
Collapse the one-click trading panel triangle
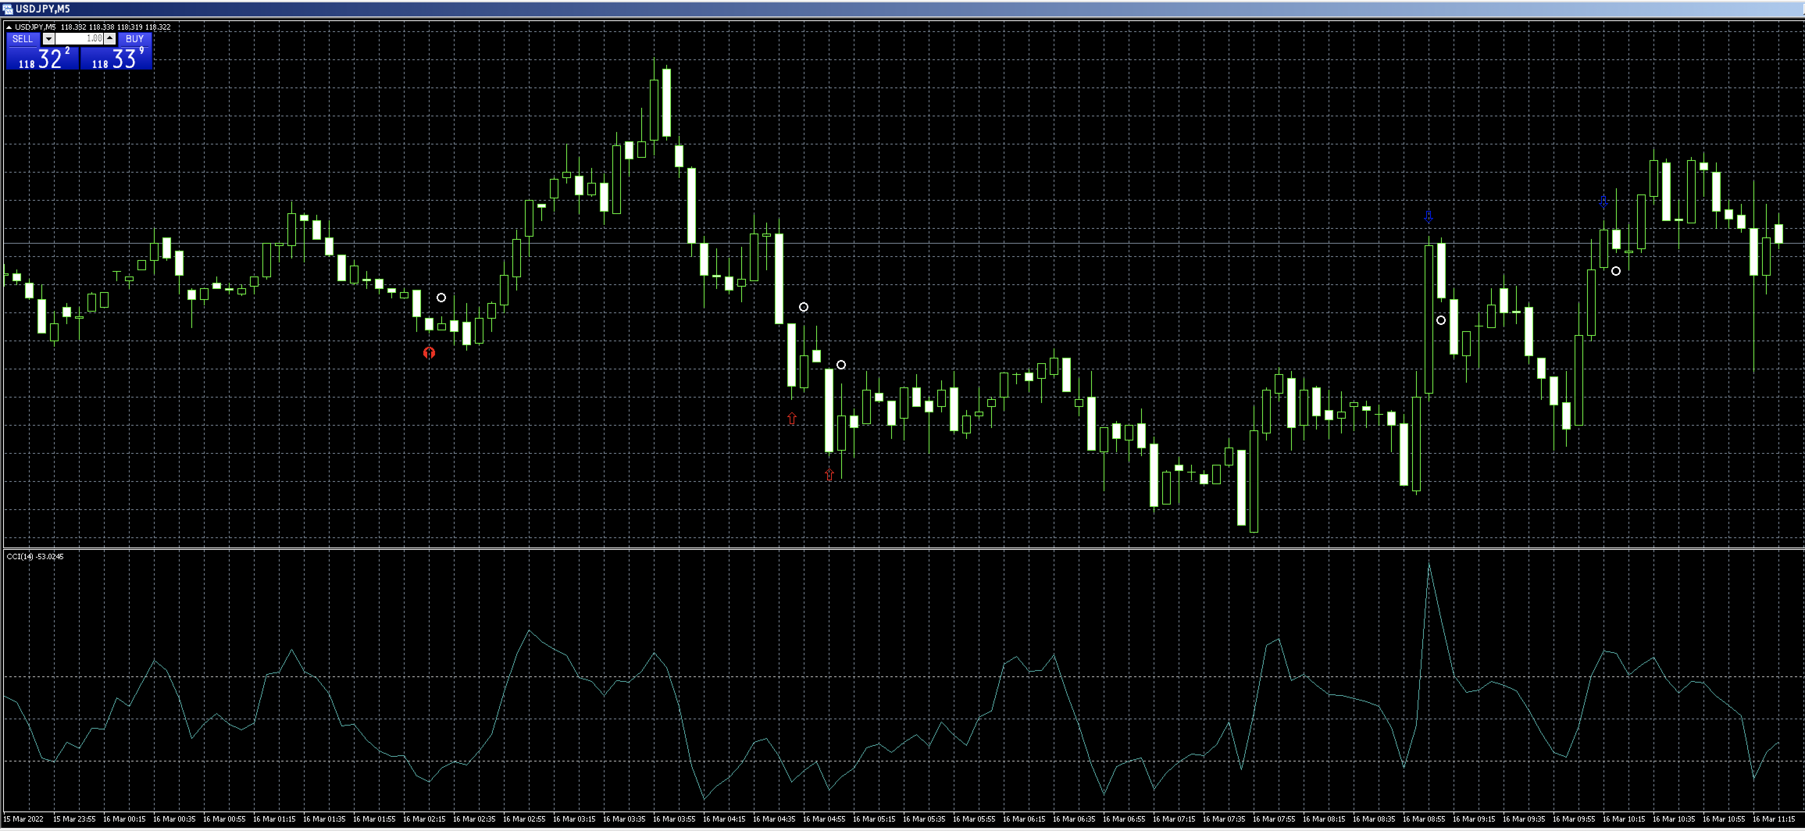point(9,27)
